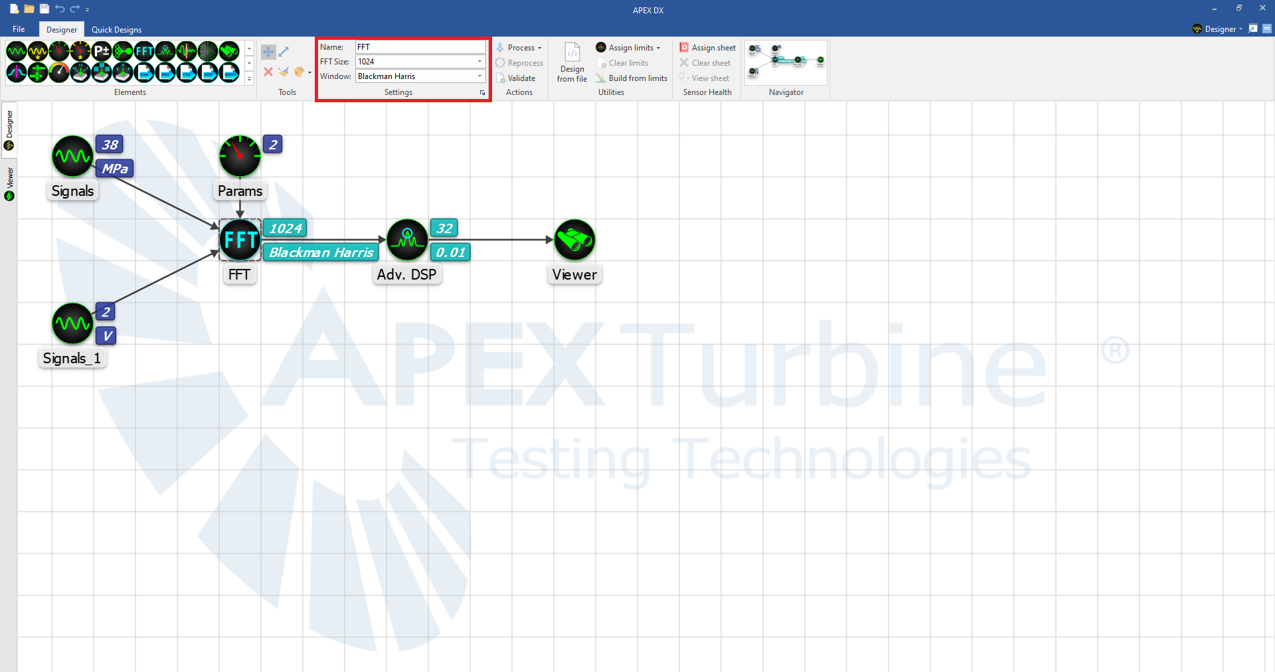Click the broom clean-up tool

coord(284,72)
